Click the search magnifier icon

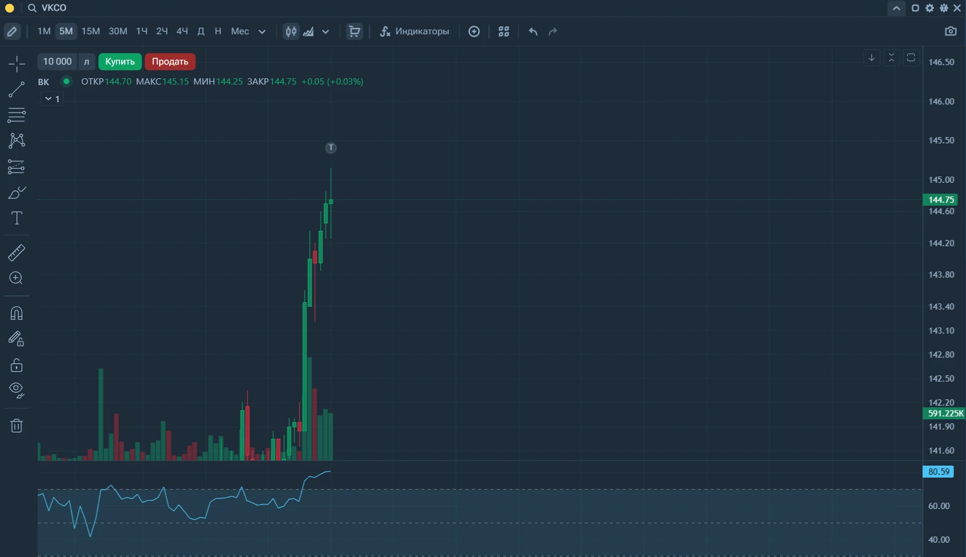(x=32, y=8)
